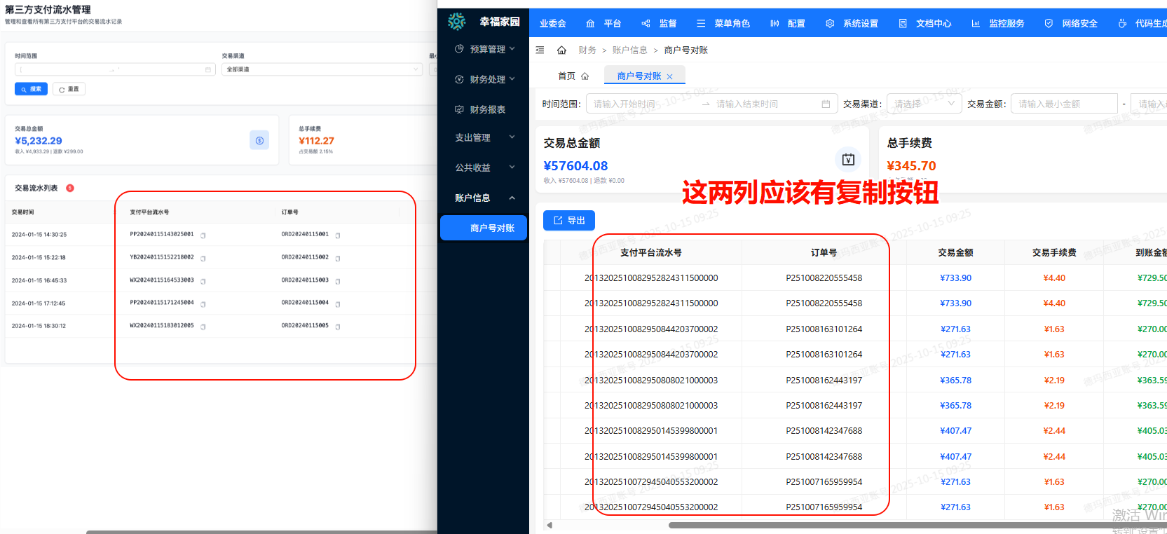Copy serial number PP20240115171245004 with its copy icon
The image size is (1167, 534).
[x=203, y=305]
